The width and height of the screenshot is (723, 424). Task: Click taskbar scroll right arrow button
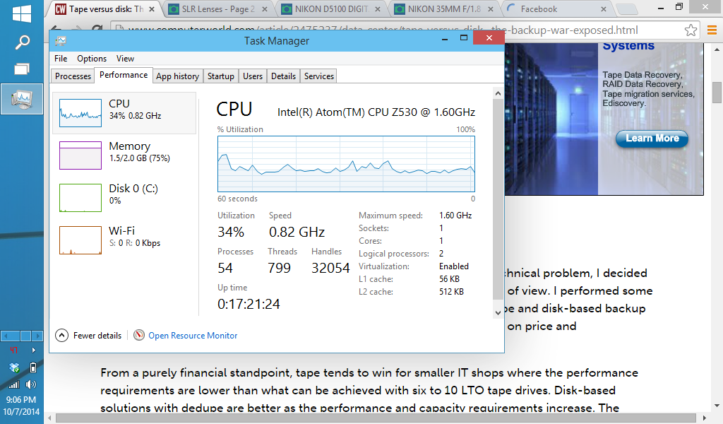38,336
